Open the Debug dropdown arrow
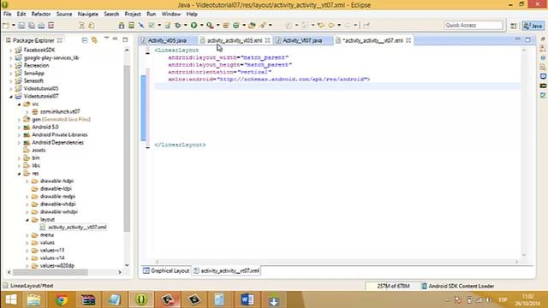The width and height of the screenshot is (548, 308). 185,25
